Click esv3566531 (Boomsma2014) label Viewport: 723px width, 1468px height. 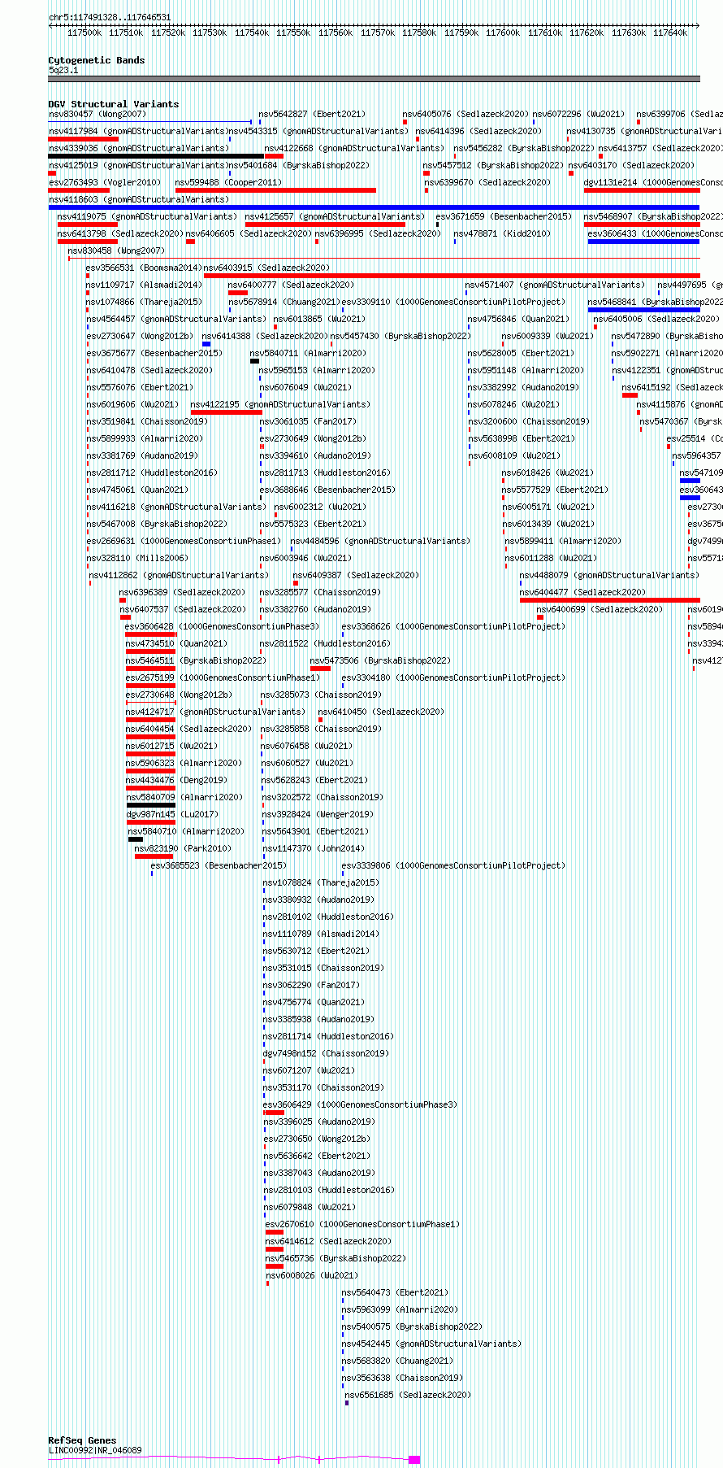(x=144, y=268)
